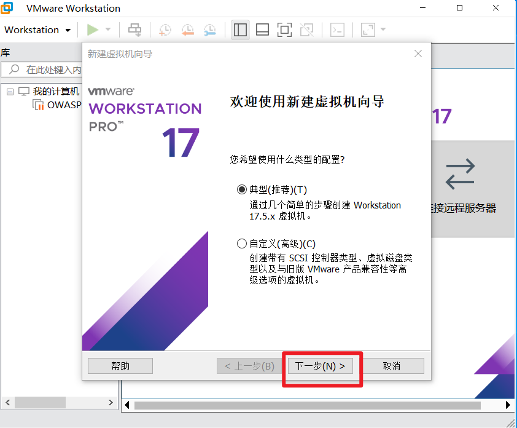
Task: Take a snapshot of the virtual machine
Action: 165,30
